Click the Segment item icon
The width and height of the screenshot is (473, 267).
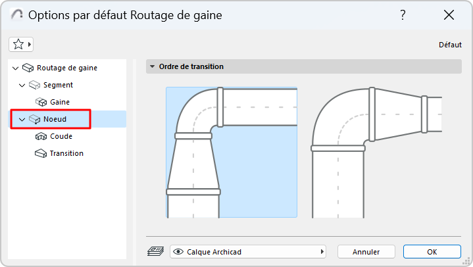pyautogui.click(x=34, y=85)
